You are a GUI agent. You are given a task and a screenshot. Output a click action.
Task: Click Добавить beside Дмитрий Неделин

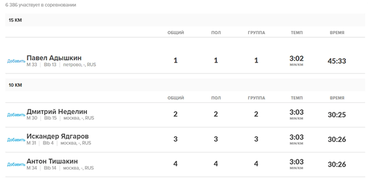pos(16,115)
